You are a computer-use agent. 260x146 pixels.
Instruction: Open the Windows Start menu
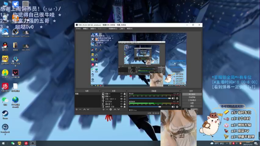3,143
